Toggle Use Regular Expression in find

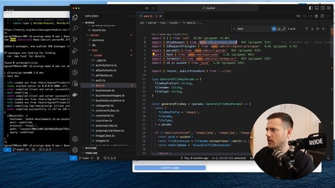[x=284, y=29]
